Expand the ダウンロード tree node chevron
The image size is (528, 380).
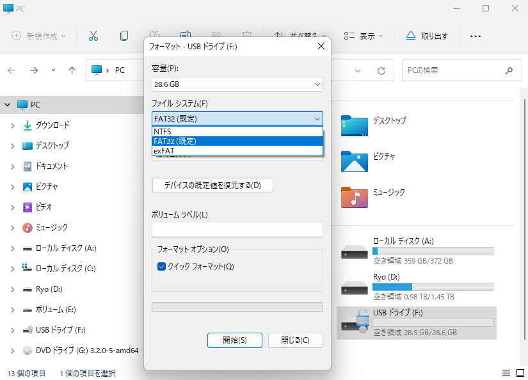[x=12, y=125]
